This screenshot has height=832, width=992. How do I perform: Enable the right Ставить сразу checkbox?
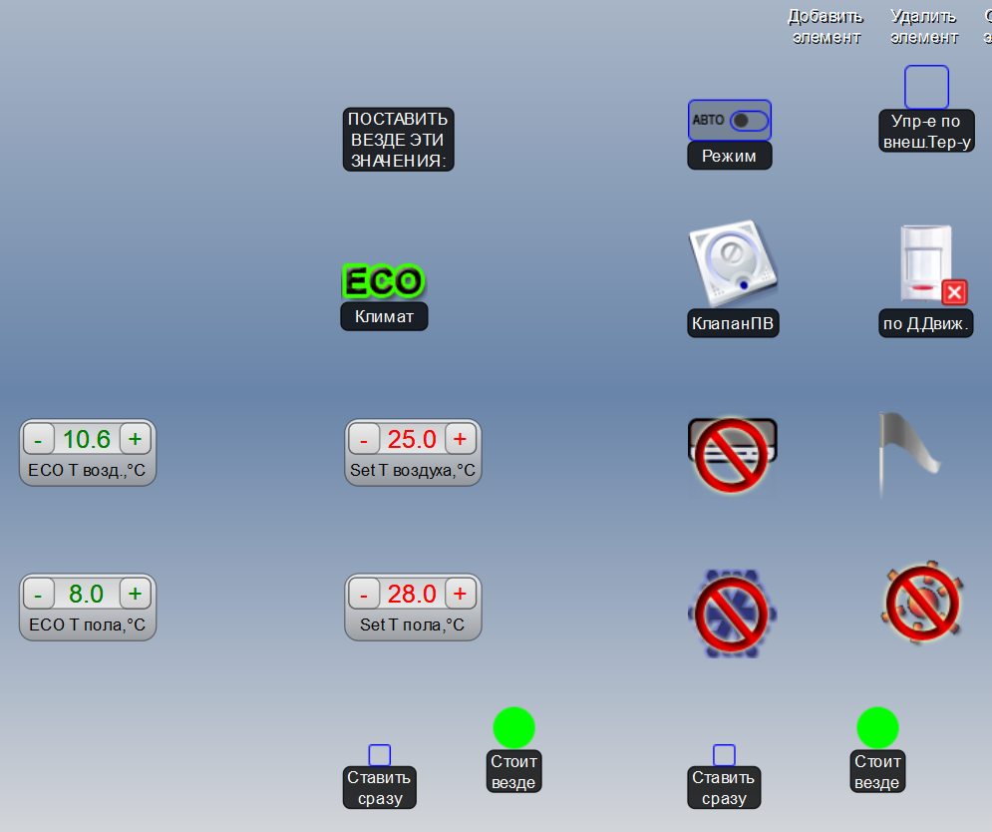724,754
